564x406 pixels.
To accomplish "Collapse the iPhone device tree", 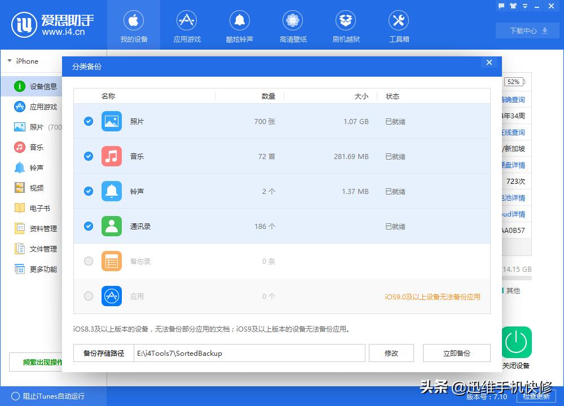I will pyautogui.click(x=9, y=61).
